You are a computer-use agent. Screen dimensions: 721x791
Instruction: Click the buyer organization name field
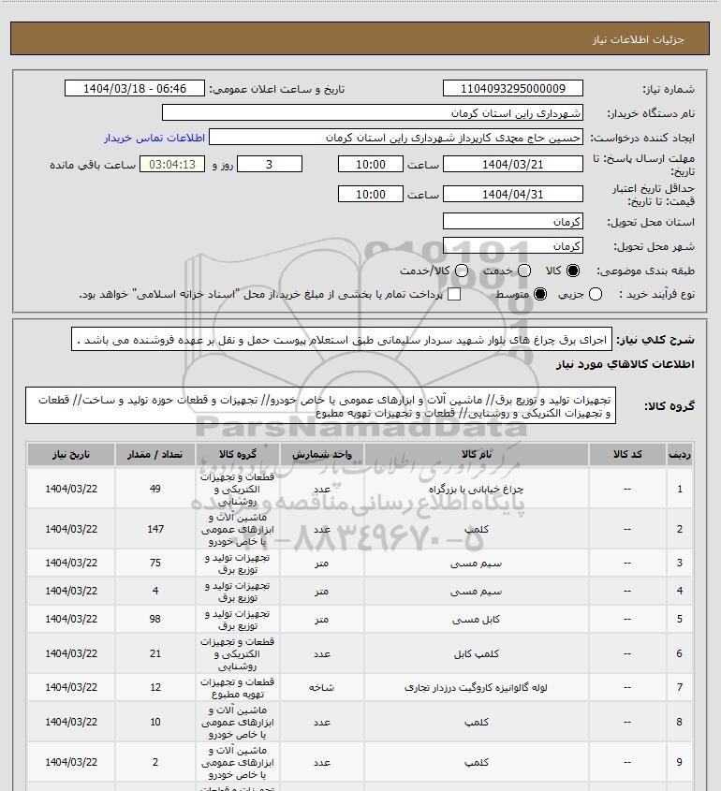click(x=373, y=113)
